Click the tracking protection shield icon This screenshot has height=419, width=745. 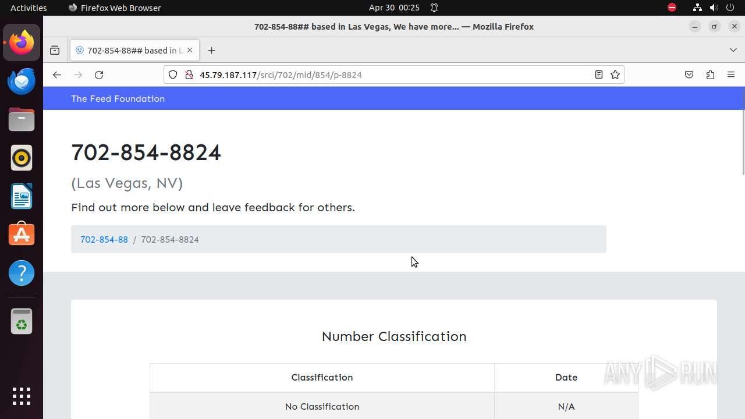click(x=173, y=74)
